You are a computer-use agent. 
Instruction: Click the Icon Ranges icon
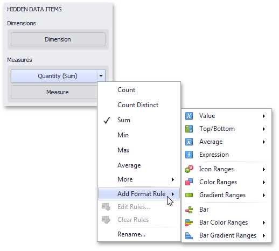[189, 169]
